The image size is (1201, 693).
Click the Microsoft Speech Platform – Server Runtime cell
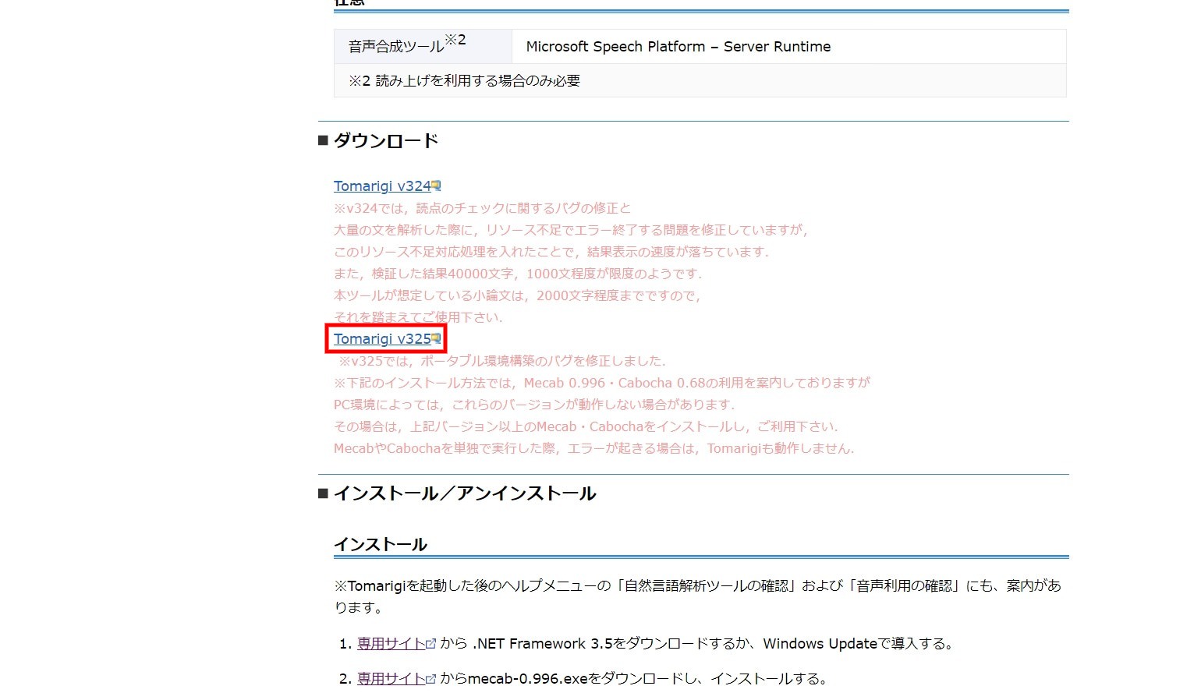[678, 46]
